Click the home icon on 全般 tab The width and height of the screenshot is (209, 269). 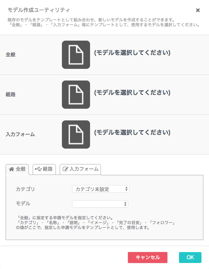tap(12, 169)
